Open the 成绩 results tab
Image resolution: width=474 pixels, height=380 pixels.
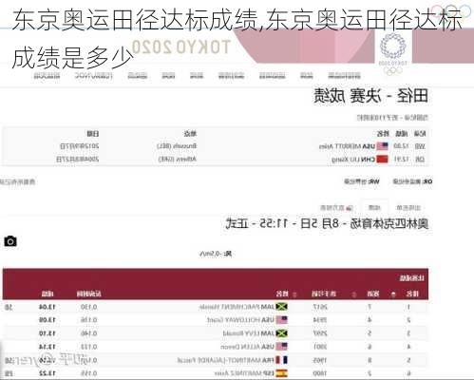374,208
